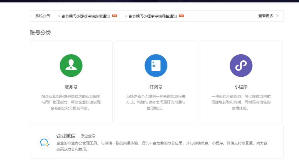Select the 服务号 title text
This screenshot has height=160, width=299.
click(x=71, y=87)
